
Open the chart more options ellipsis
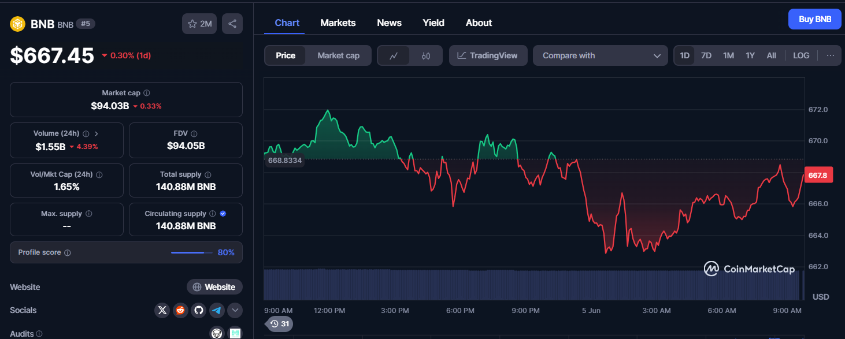tap(830, 55)
